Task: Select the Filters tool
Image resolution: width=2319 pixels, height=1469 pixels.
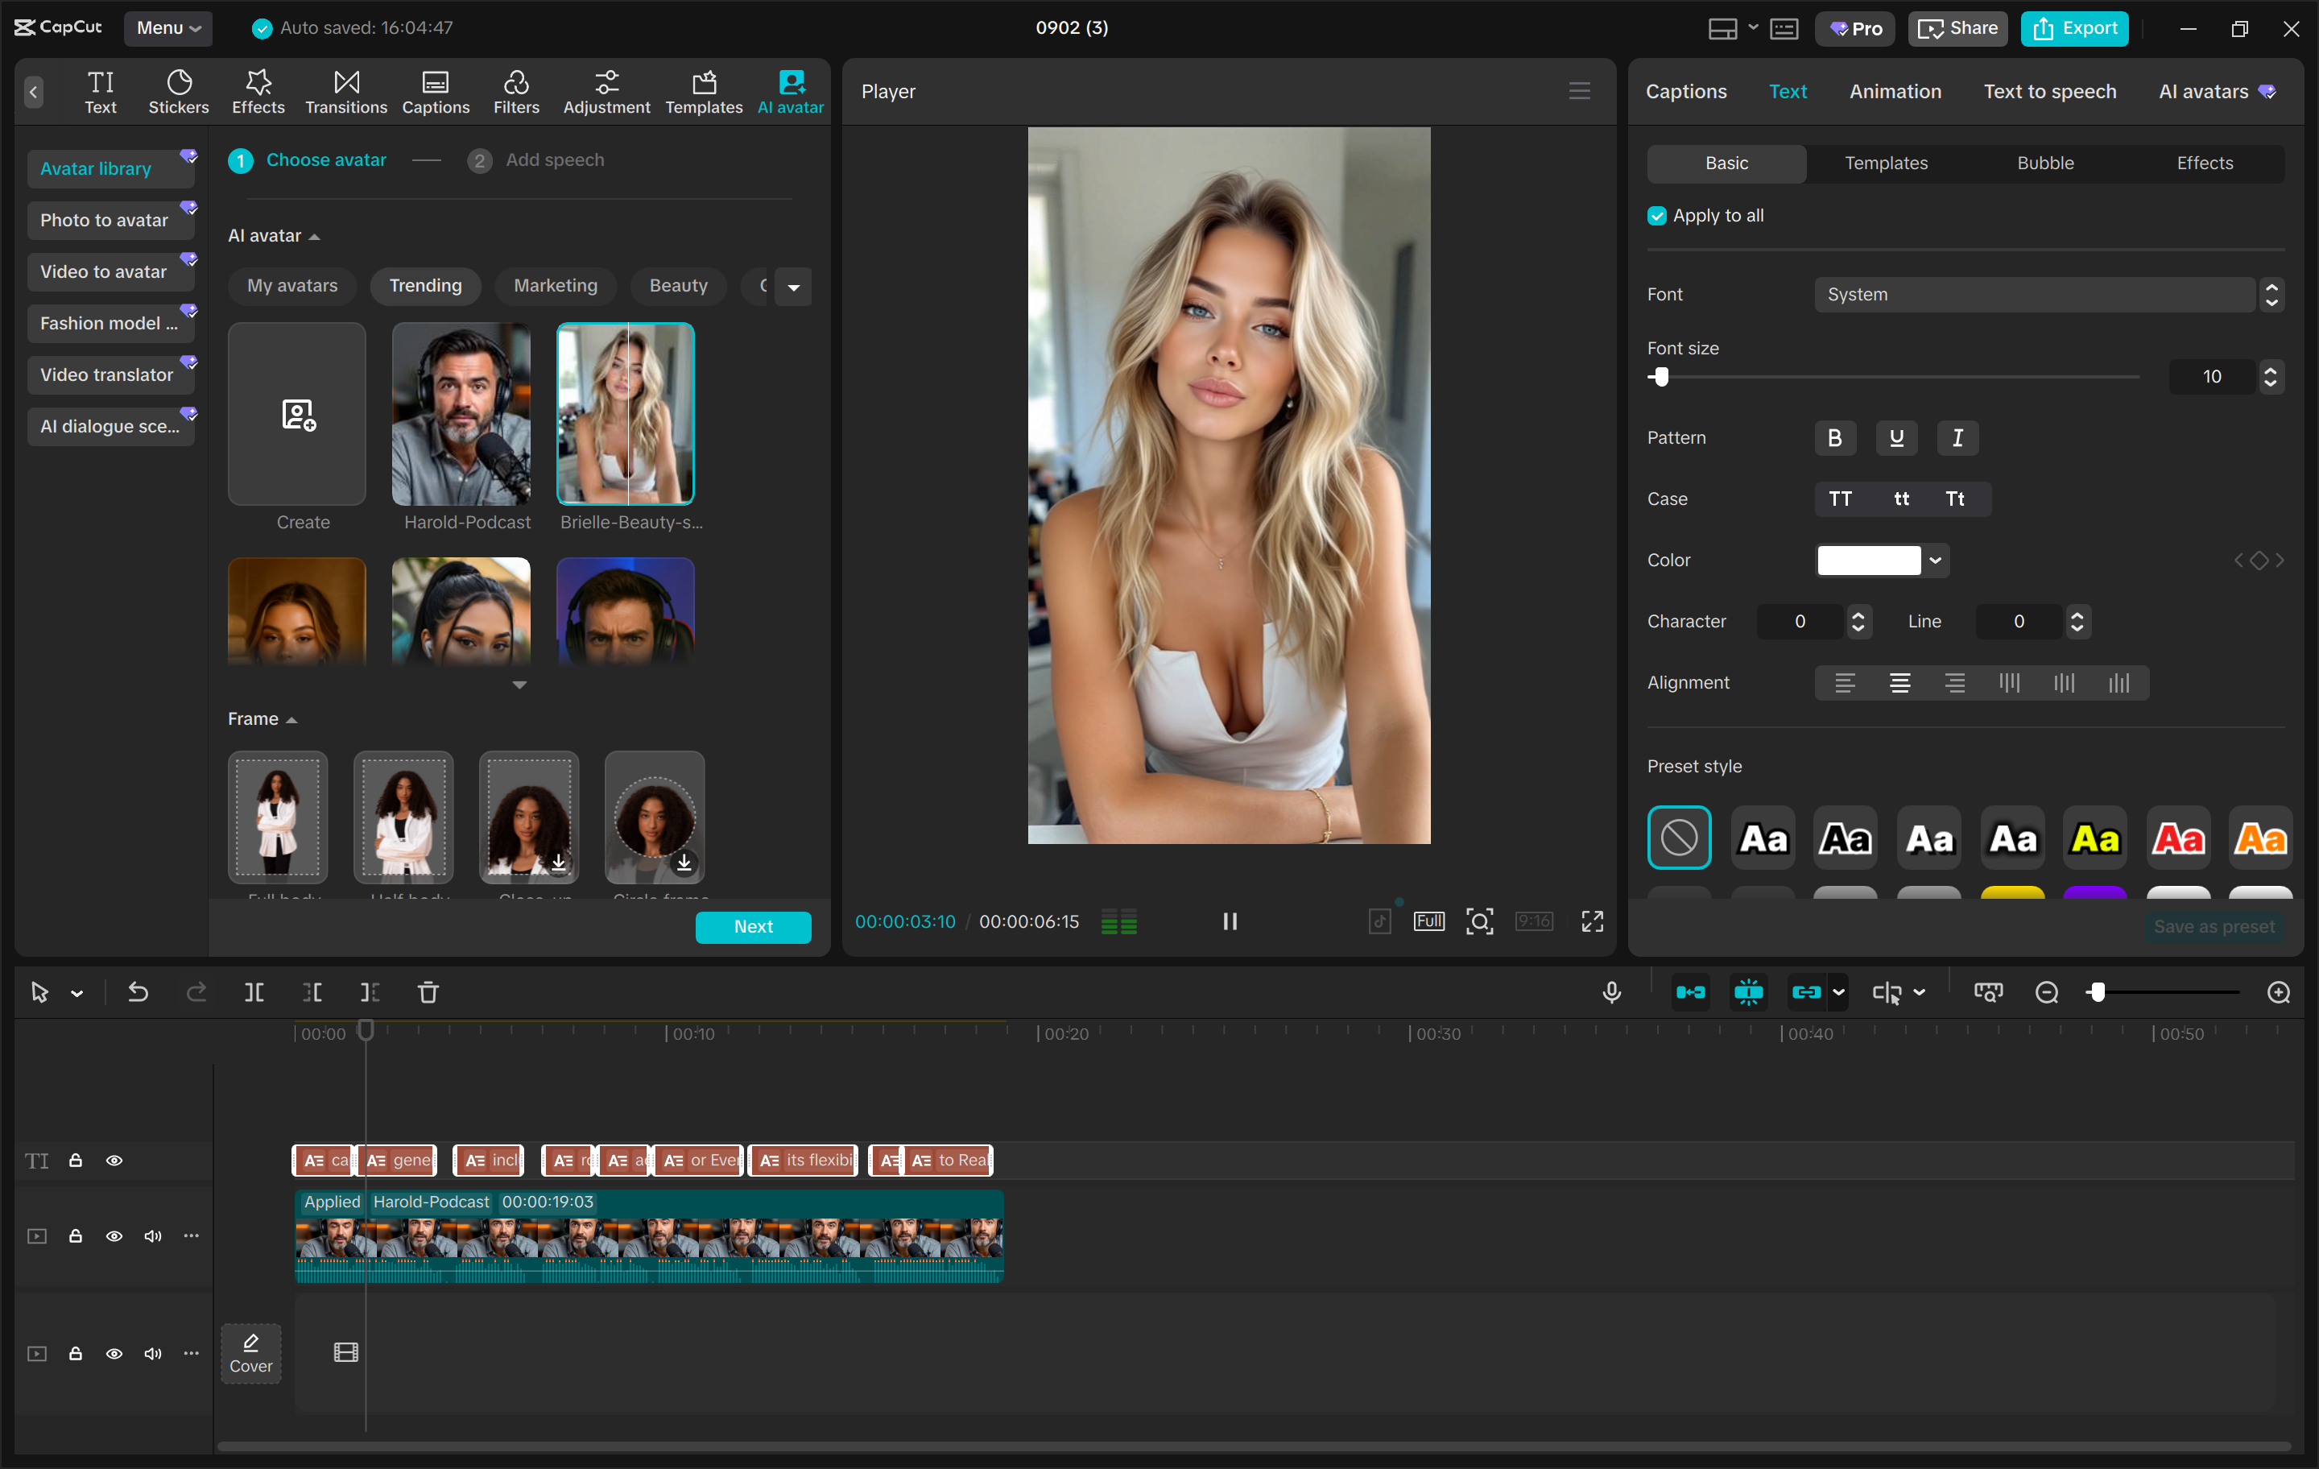Action: [x=516, y=90]
